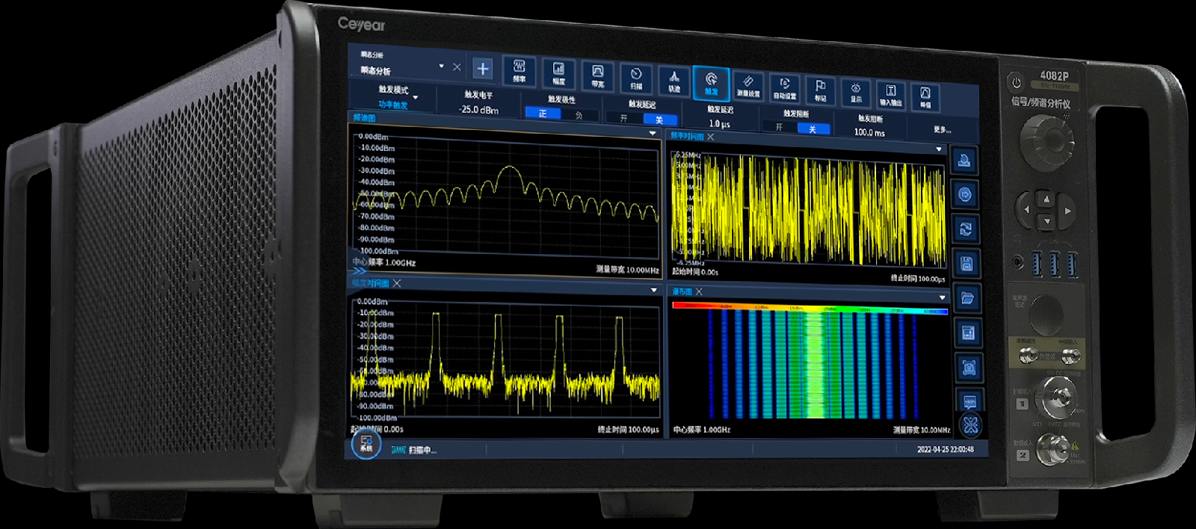Viewport: 1196px width, 529px height.
Task: Add a new measurement with the plus icon
Action: pos(483,69)
